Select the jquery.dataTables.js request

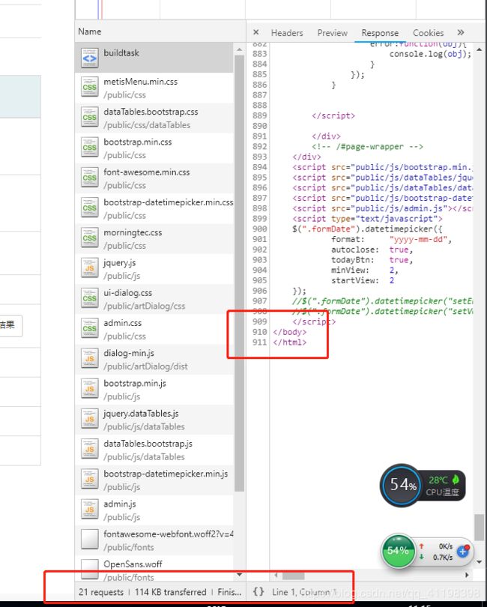click(x=154, y=420)
